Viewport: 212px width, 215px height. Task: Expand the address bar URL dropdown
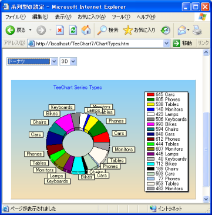coord(167,44)
